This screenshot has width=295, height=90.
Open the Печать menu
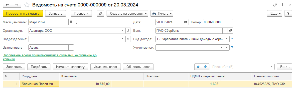coord(162,13)
